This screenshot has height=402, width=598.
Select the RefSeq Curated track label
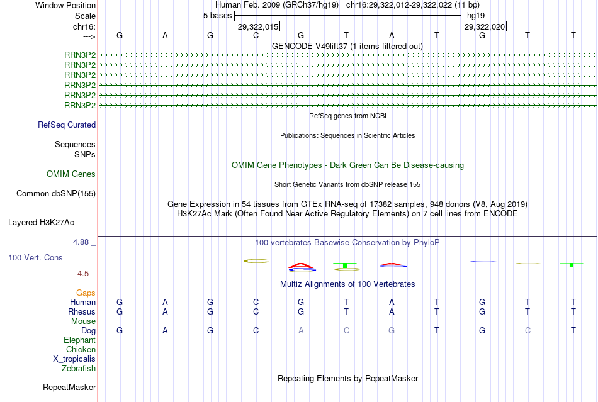click(x=67, y=125)
